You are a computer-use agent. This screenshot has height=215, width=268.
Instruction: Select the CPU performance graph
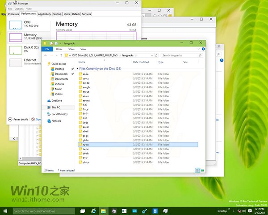point(16,25)
